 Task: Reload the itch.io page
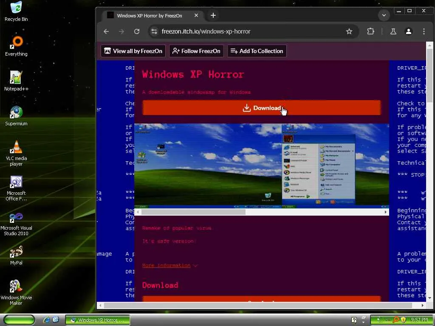point(137,31)
